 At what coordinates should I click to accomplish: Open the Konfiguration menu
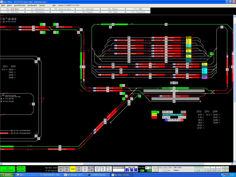(x=32, y=5)
